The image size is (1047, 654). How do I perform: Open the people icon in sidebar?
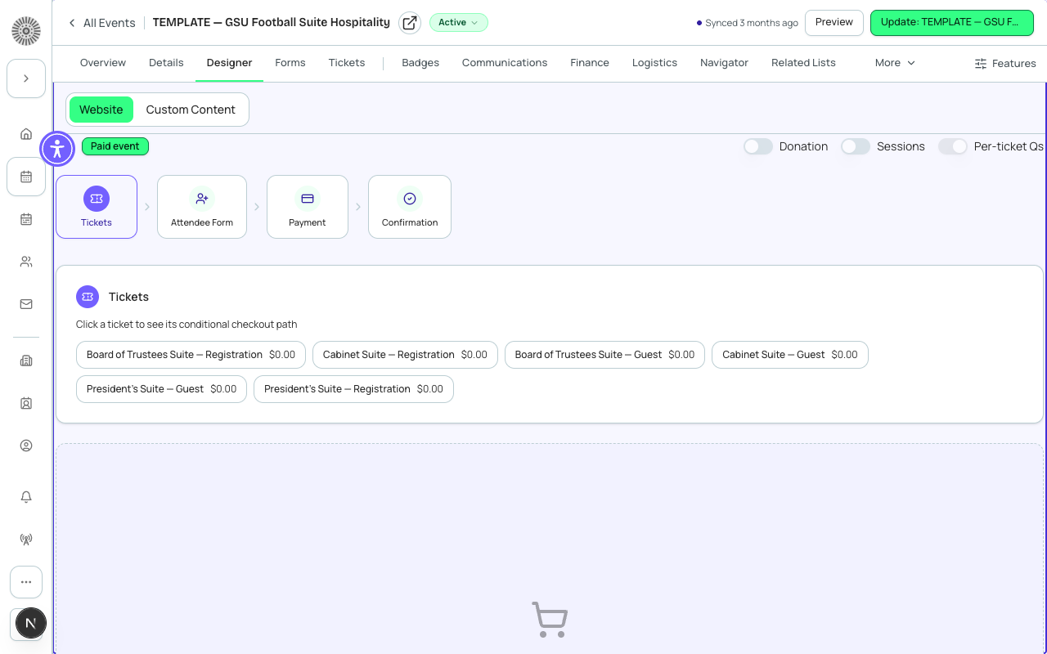coord(26,262)
